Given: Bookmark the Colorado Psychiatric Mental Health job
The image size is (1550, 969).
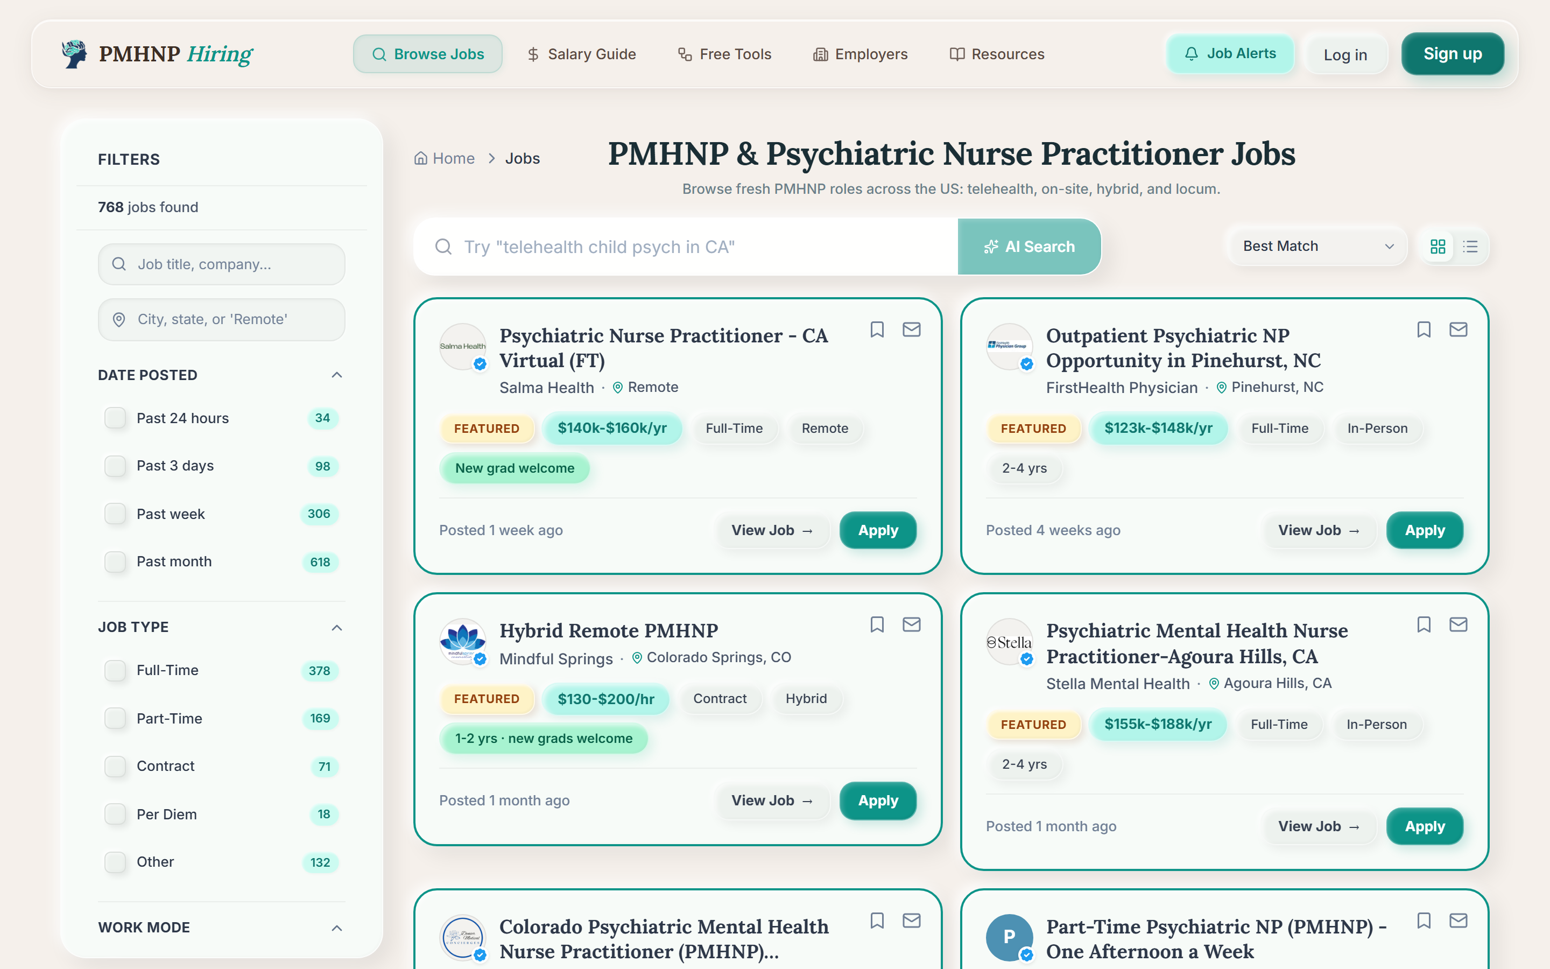Looking at the screenshot, I should [x=877, y=921].
